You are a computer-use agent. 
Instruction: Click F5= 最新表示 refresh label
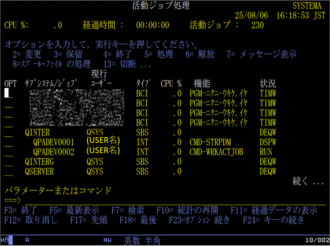[x=74, y=210]
